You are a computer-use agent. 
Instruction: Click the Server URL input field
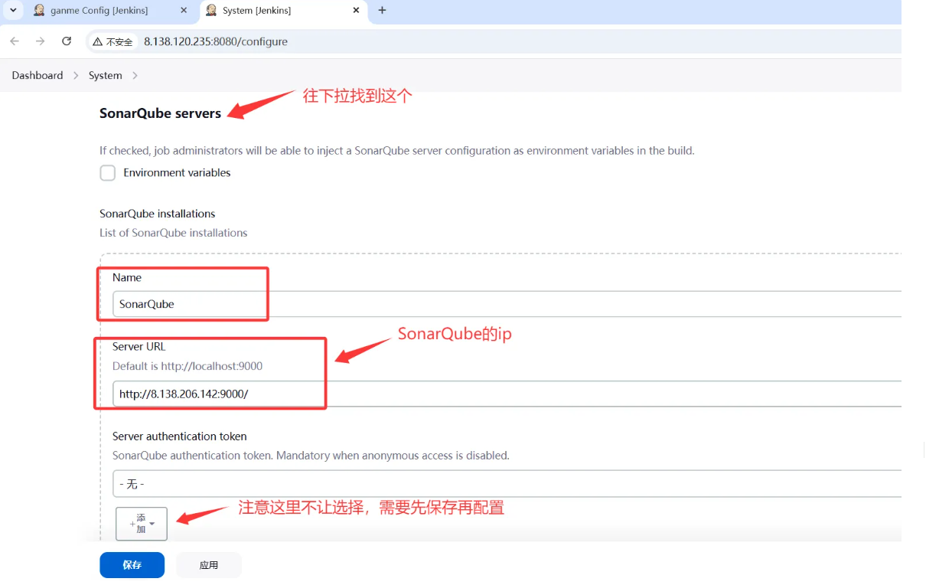coord(507,394)
